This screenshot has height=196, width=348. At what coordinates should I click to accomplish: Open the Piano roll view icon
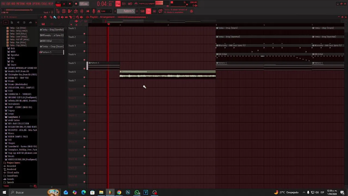click(x=70, y=11)
